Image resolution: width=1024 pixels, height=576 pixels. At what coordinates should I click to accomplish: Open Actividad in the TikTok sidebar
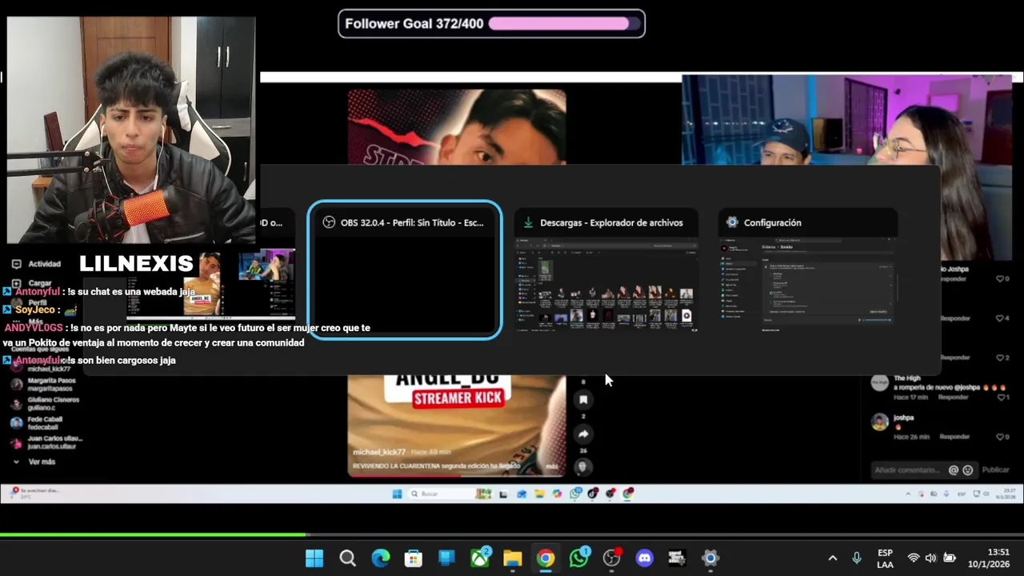coord(36,264)
